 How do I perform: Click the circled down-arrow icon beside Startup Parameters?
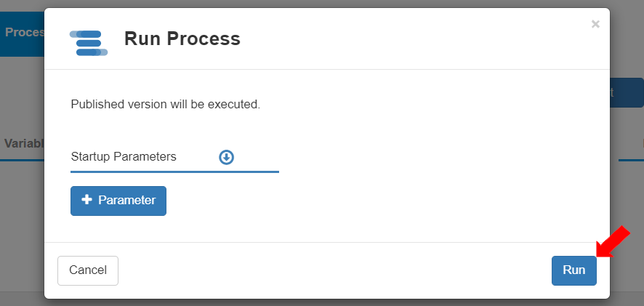[x=226, y=157]
